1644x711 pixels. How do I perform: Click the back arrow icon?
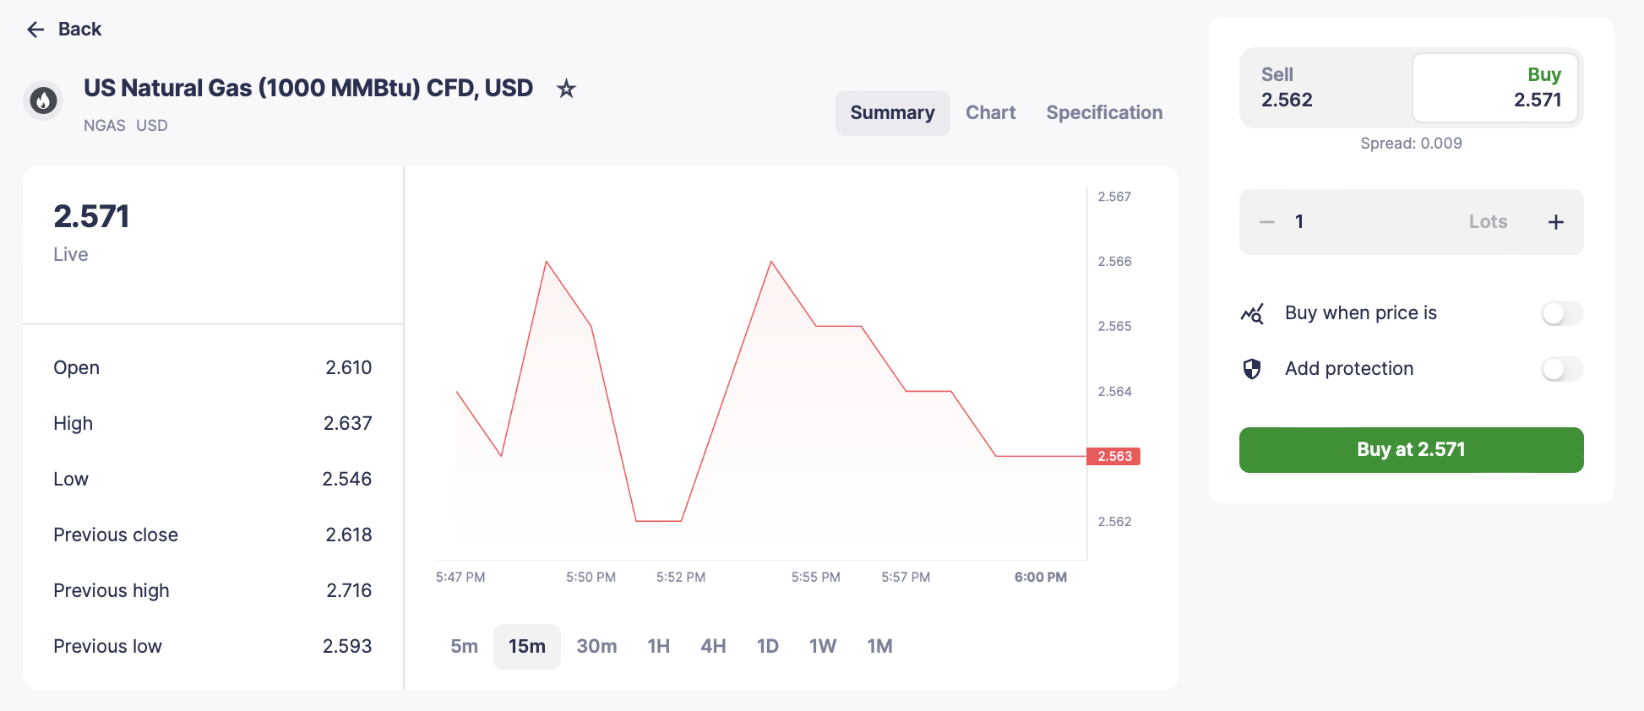[35, 30]
